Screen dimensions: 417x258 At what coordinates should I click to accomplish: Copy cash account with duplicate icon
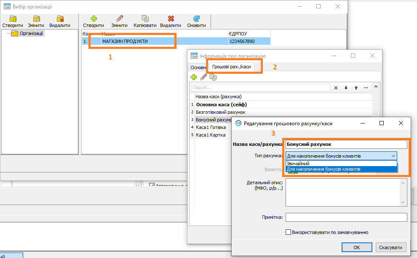coord(213,77)
